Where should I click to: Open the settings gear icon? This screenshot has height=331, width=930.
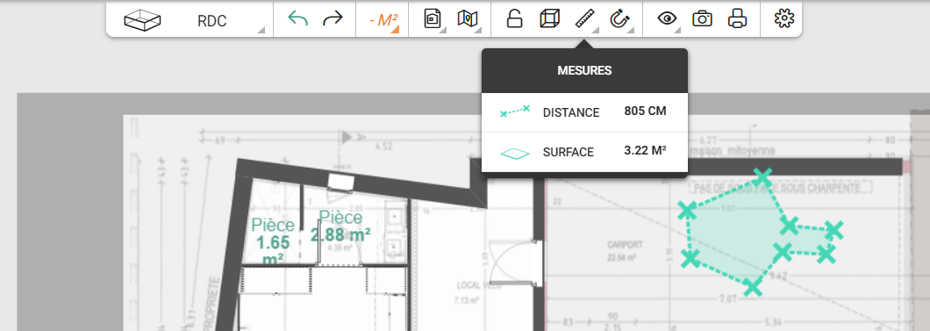784,19
